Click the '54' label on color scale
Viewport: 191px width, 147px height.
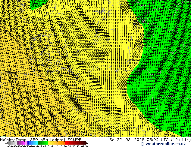[x=87, y=146]
